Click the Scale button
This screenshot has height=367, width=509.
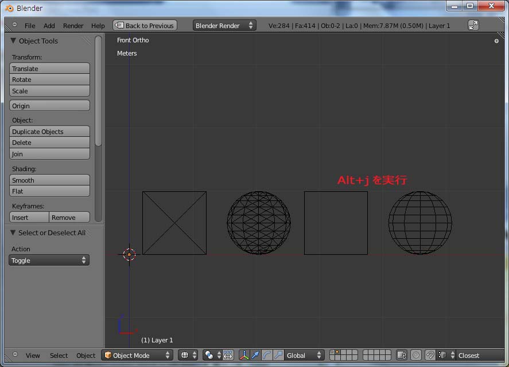(x=50, y=90)
